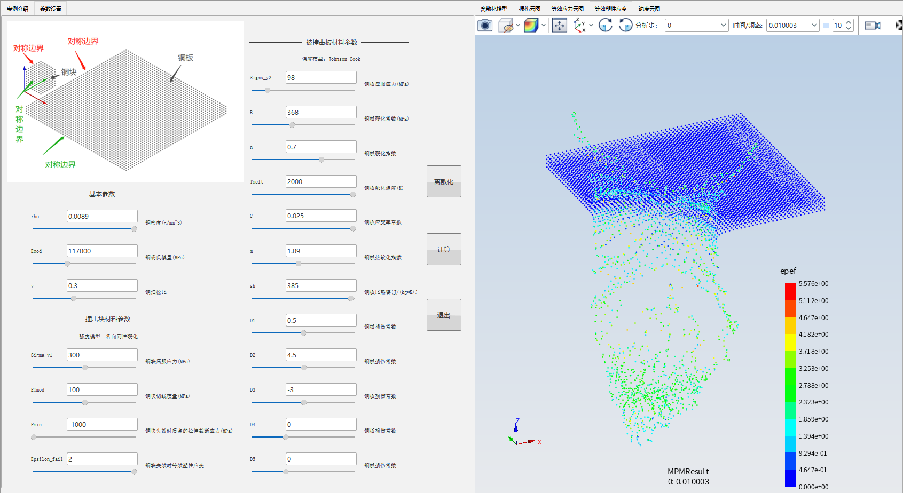Screen dimensions: 903x493
Task: Click the rainbow contour cube icon
Action: coord(531,25)
